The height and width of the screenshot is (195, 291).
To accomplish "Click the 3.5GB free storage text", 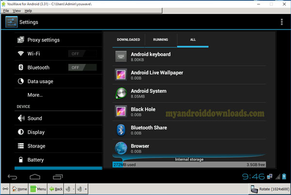I will tap(256, 165).
